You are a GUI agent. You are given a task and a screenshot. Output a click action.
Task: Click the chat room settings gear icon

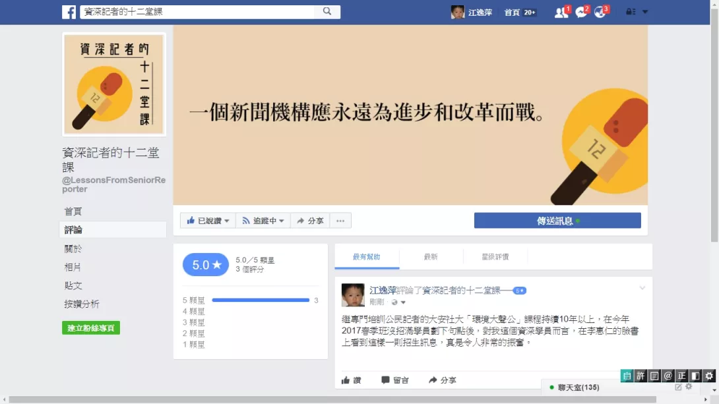pos(689,387)
